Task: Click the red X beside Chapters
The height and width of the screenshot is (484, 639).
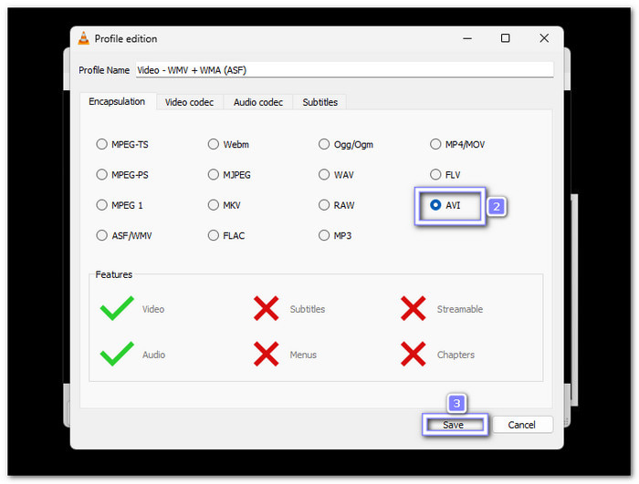Action: (x=413, y=355)
